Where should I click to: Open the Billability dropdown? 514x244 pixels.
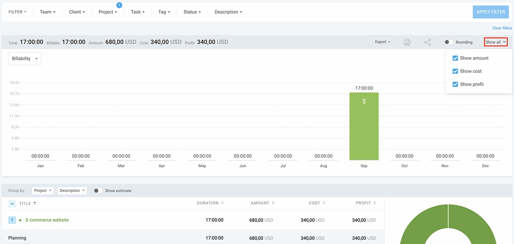pos(25,59)
